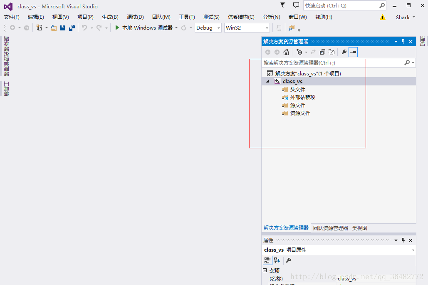Open the 帮助(H) menu
The height and width of the screenshot is (285, 428).
[x=324, y=17]
